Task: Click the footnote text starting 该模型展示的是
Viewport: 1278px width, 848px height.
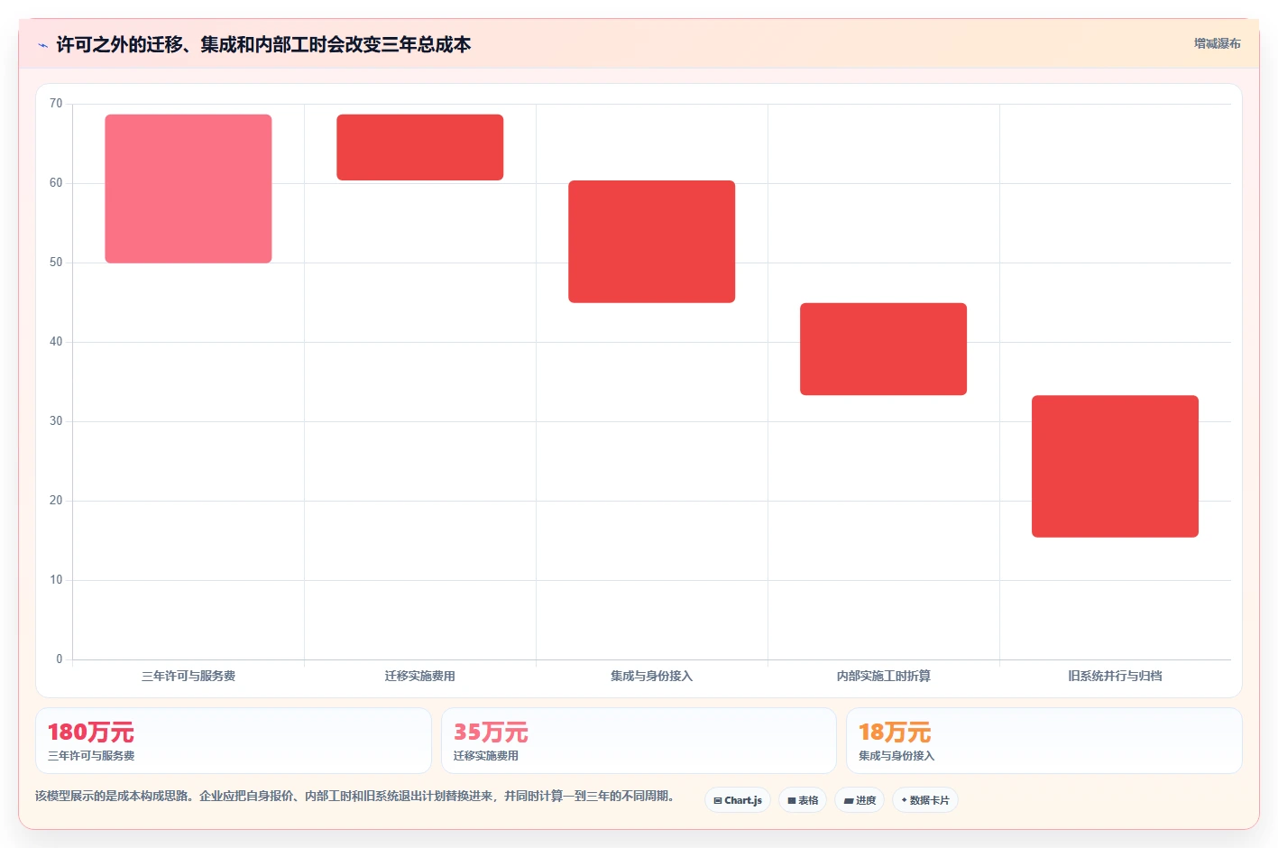Action: [x=354, y=796]
